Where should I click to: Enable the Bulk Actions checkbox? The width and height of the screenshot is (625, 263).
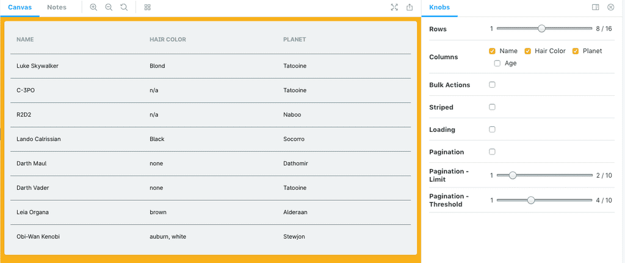tap(493, 85)
